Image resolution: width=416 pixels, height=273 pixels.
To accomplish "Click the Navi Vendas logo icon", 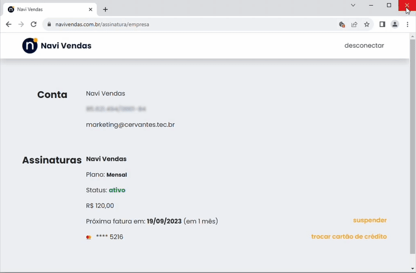I will tap(30, 46).
